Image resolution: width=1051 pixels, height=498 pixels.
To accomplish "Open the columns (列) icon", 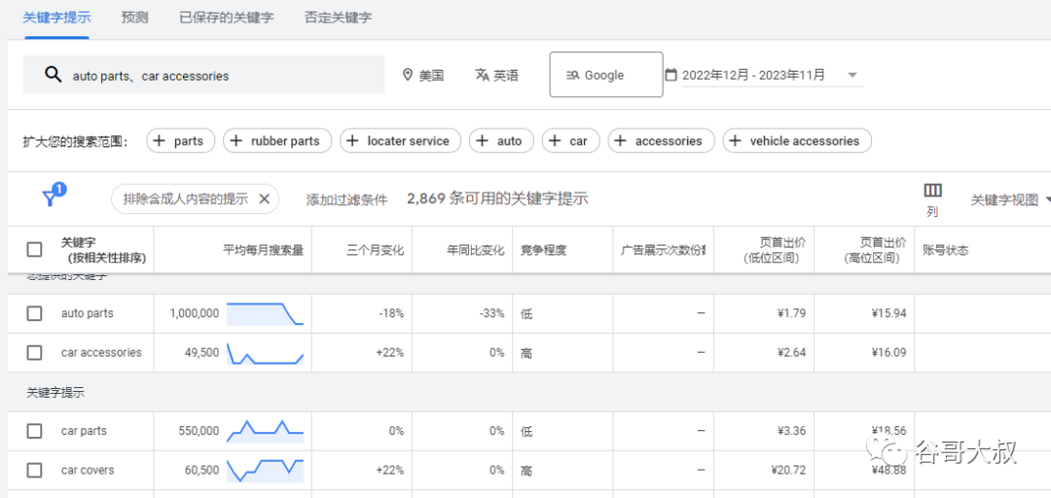I will click(932, 191).
